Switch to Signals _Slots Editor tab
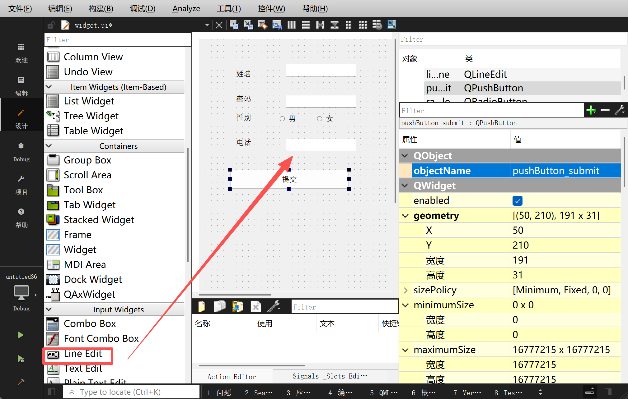 click(x=330, y=376)
